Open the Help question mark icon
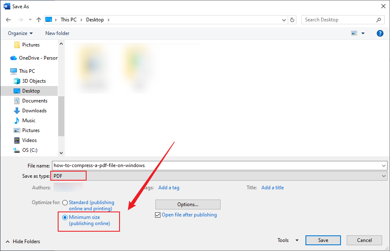This screenshot has height=251, width=390. (380, 33)
